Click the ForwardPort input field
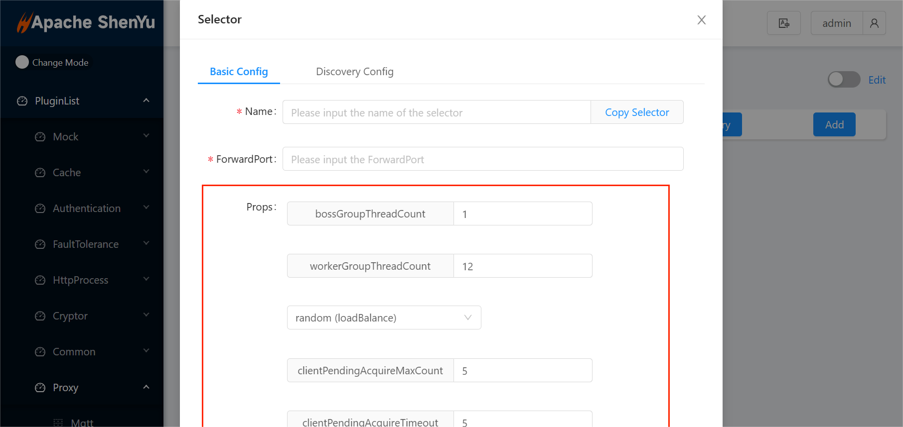903x427 pixels. coord(482,159)
